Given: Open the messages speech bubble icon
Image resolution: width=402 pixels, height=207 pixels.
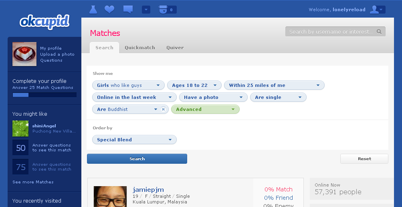Looking at the screenshot, I should 128,10.
